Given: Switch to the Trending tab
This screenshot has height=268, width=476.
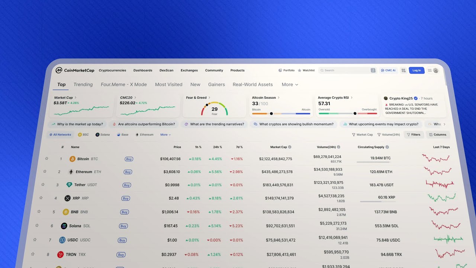Looking at the screenshot, I should coord(83,84).
